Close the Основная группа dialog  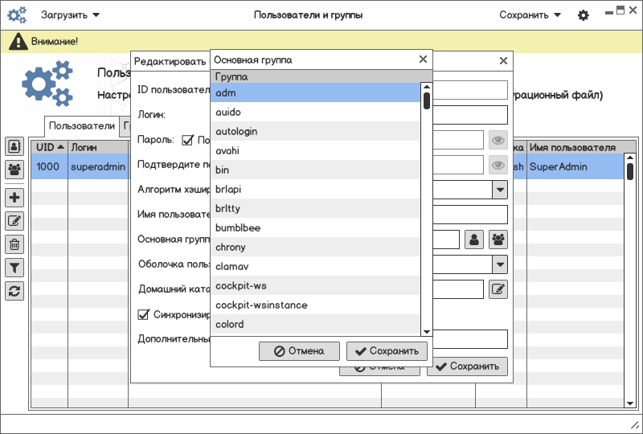(424, 59)
